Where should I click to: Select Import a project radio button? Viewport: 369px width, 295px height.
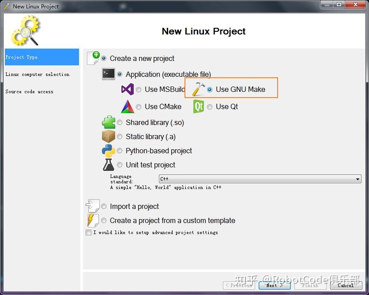[x=104, y=206]
